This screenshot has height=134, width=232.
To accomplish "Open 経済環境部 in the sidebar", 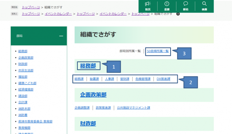I will point(26,89).
